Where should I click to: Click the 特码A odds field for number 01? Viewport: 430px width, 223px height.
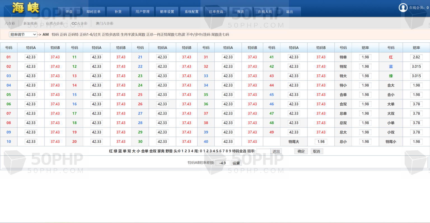[31, 57]
